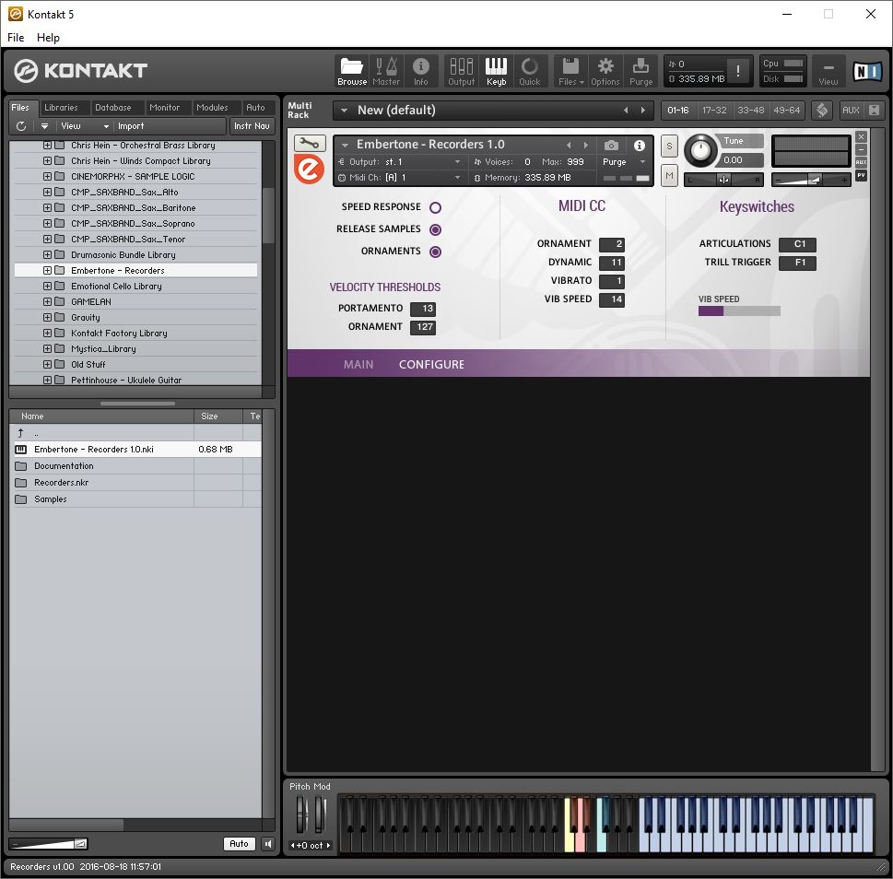Screen dimensions: 893x879
Task: Select the Monitor tab
Action: tap(165, 108)
